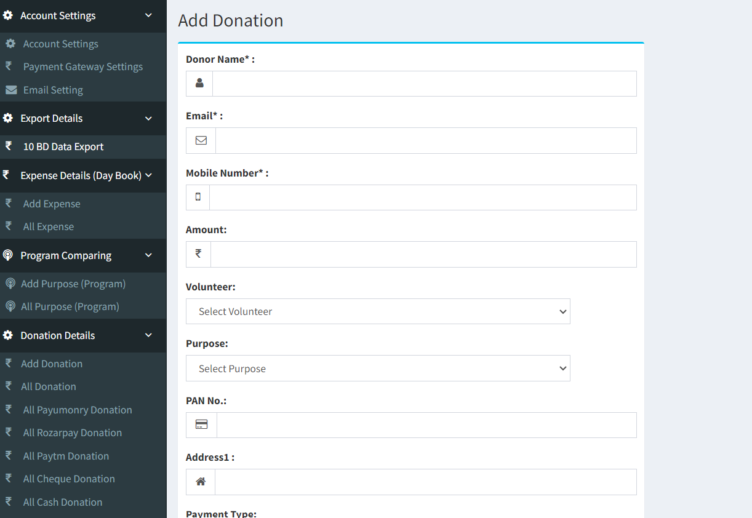Focus the Amount input field
Image resolution: width=752 pixels, height=518 pixels.
pos(423,254)
